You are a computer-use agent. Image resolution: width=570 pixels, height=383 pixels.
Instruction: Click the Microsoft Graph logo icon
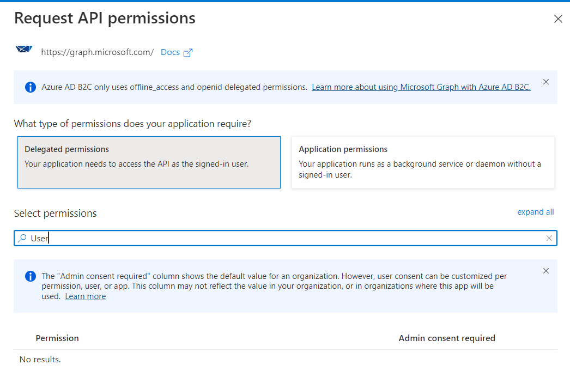(24, 50)
